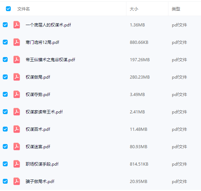Click PDF icon for 寒门诡将12局.pdf
Image resolution: width=201 pixels, height=191 pixels.
click(17, 42)
